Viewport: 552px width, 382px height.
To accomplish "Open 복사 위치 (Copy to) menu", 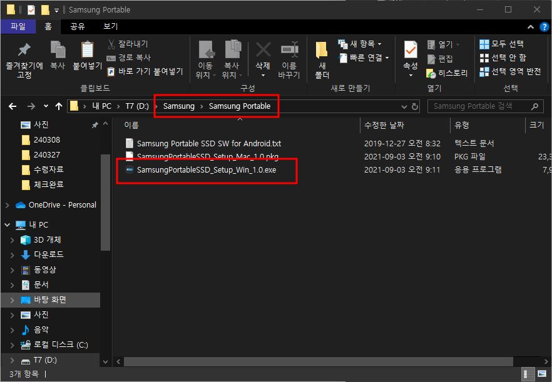I will tap(232, 59).
